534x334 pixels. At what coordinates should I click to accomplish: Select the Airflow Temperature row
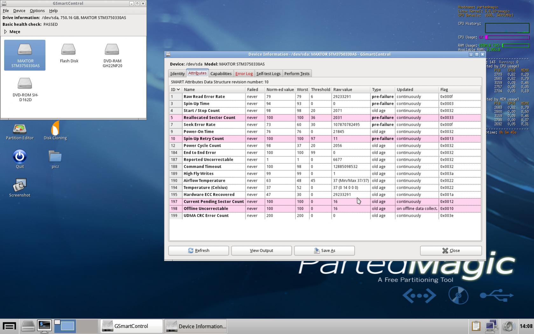coord(325,181)
